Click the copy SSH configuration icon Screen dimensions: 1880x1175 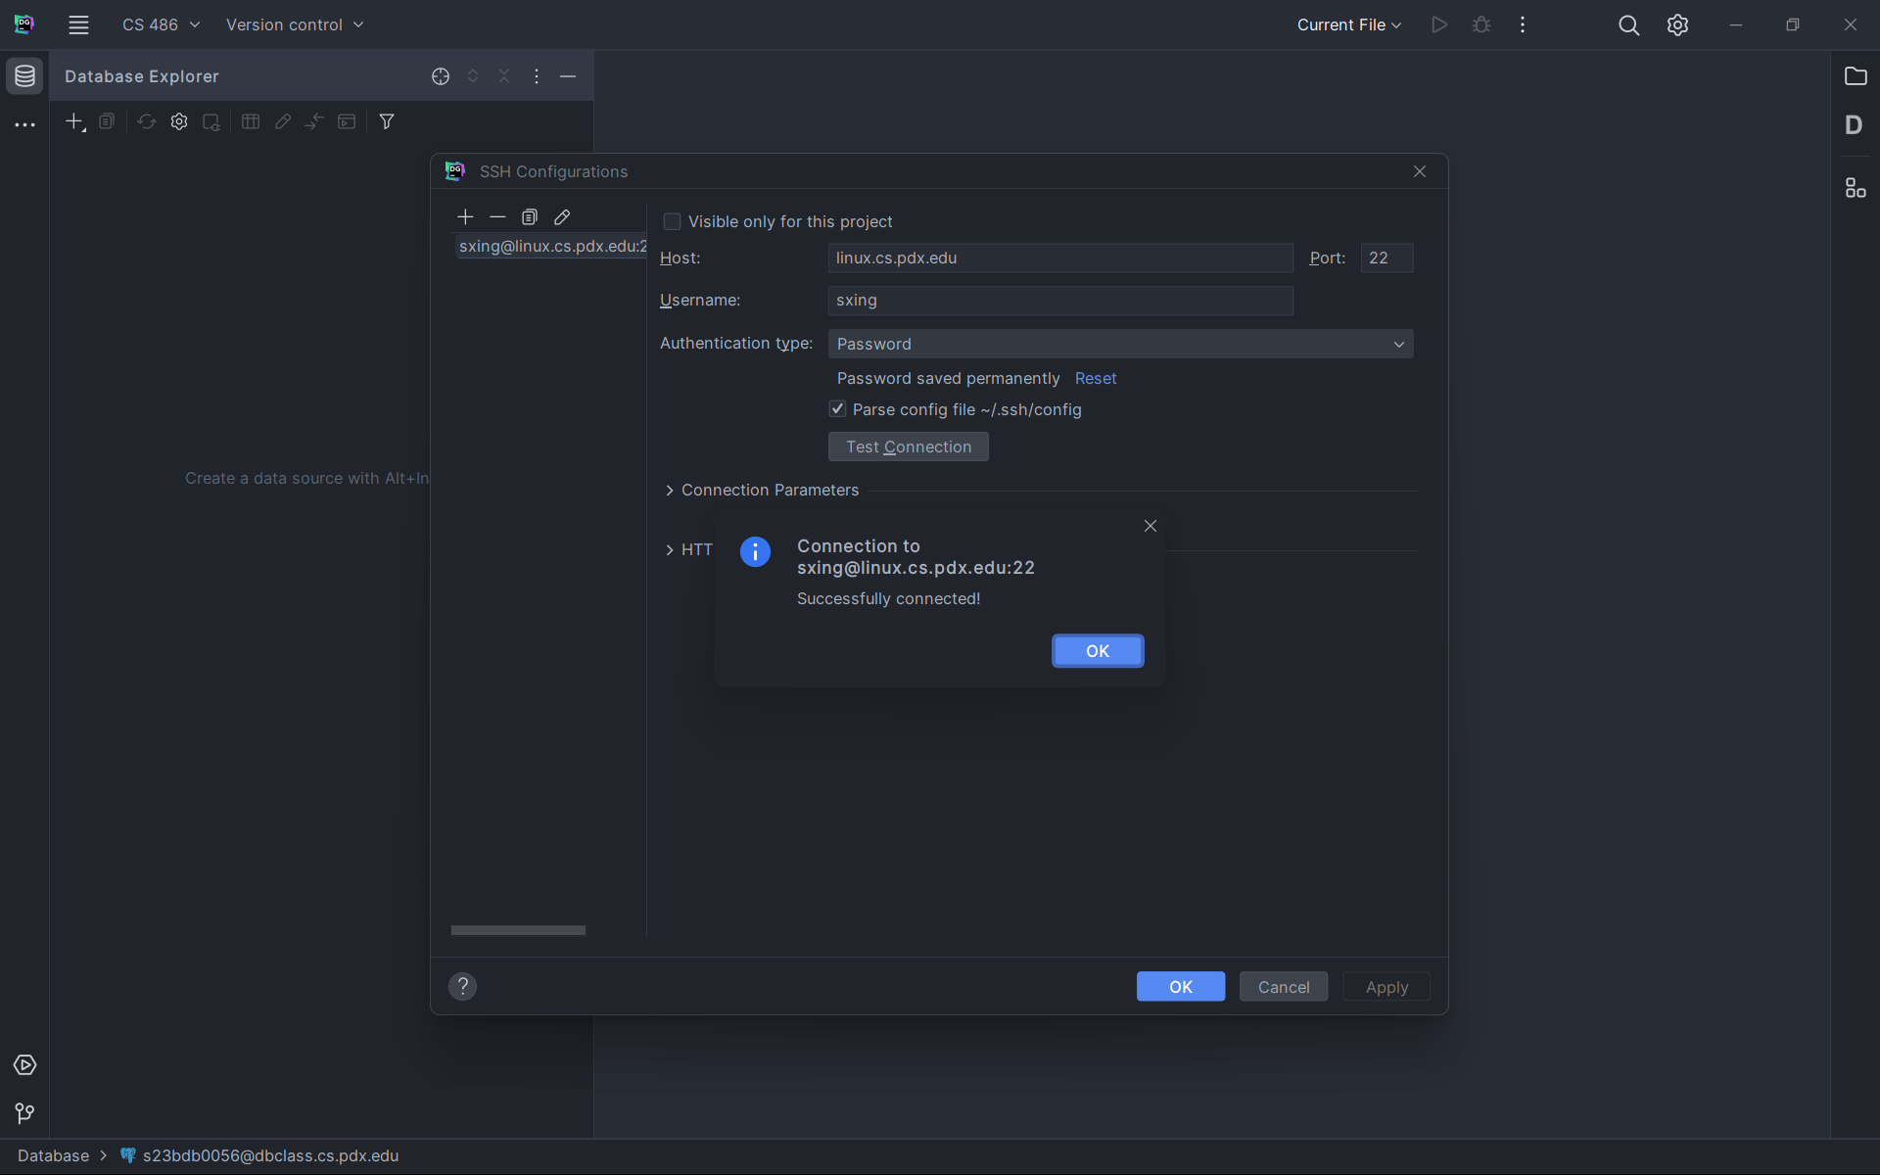click(x=530, y=216)
